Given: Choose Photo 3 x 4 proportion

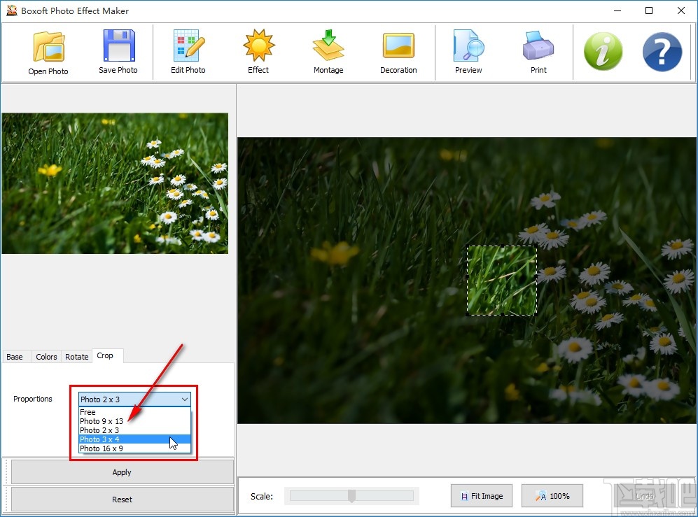Looking at the screenshot, I should pos(134,439).
